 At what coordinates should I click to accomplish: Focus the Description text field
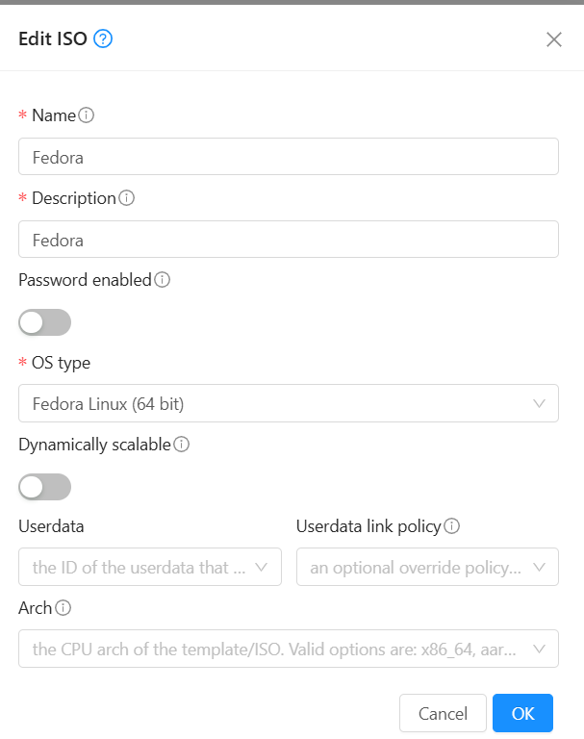click(289, 240)
